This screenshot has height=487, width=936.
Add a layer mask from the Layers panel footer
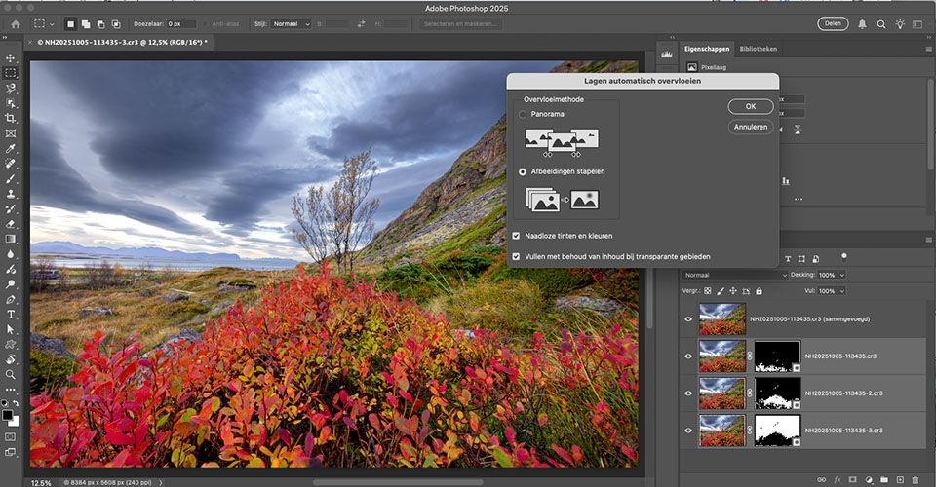[852, 479]
